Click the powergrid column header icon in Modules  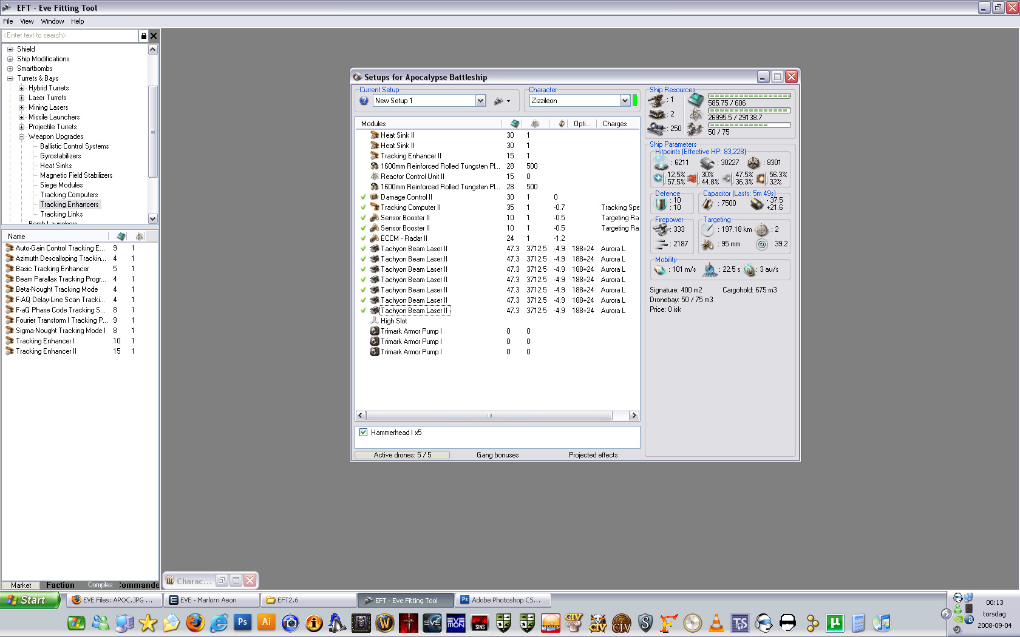pos(535,124)
